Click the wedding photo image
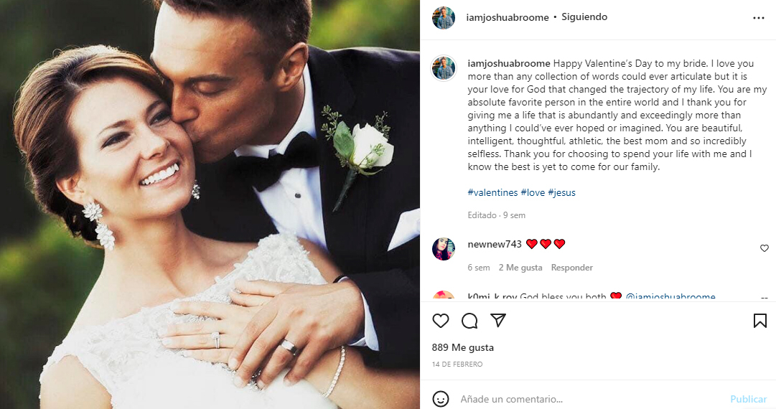Viewport: 776px width, 409px height. point(210,204)
